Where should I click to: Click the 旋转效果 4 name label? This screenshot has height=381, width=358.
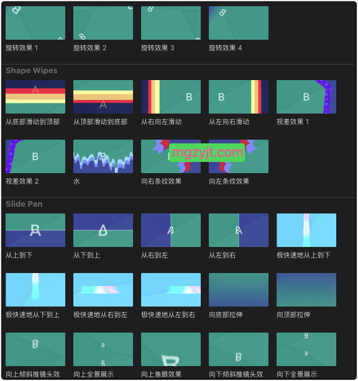(226, 48)
